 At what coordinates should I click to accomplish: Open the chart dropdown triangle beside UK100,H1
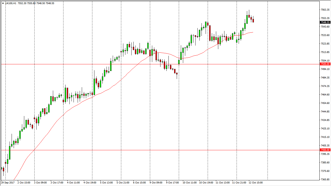3,3
